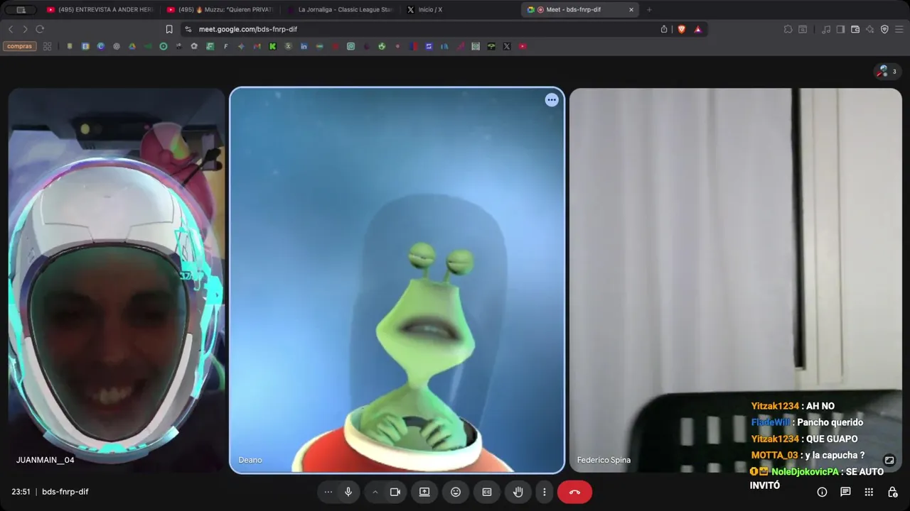Viewport: 910px width, 511px height.
Task: Open Brave extensions puzzle icon
Action: click(x=788, y=29)
